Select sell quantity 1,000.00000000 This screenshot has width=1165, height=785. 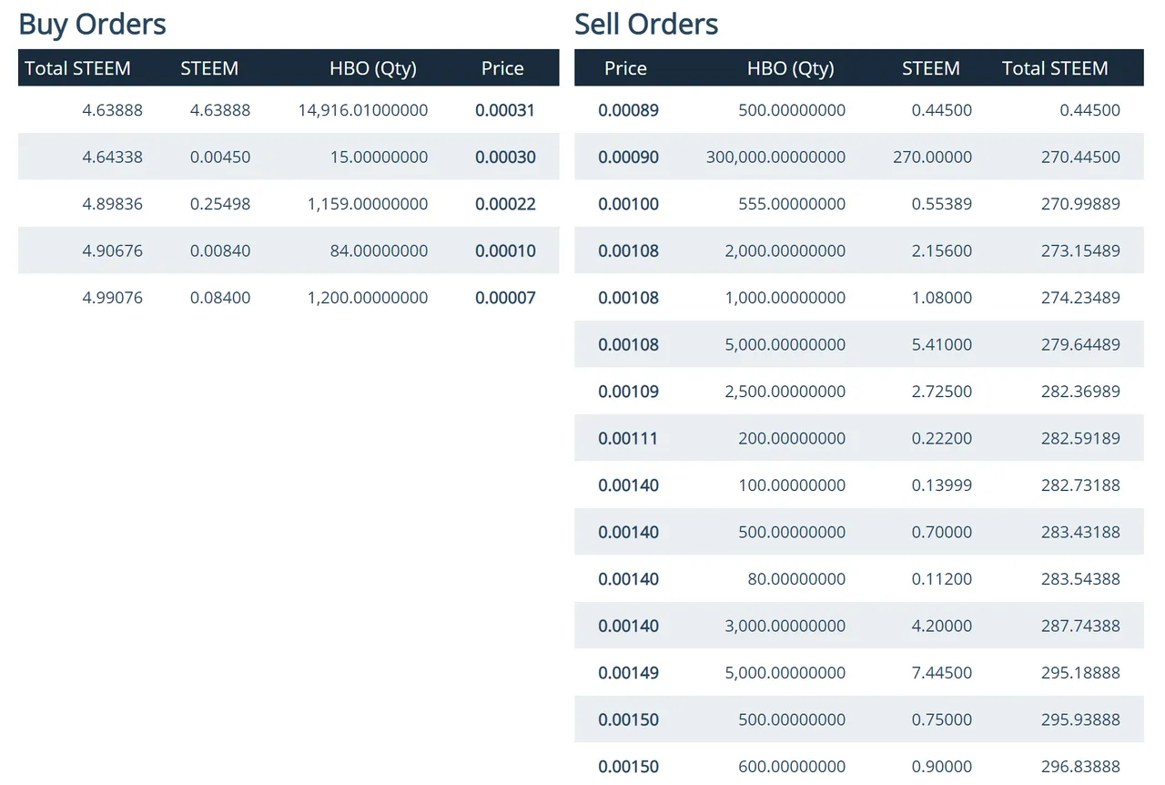tap(785, 298)
